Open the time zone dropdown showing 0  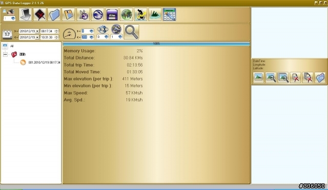[x=106, y=37]
